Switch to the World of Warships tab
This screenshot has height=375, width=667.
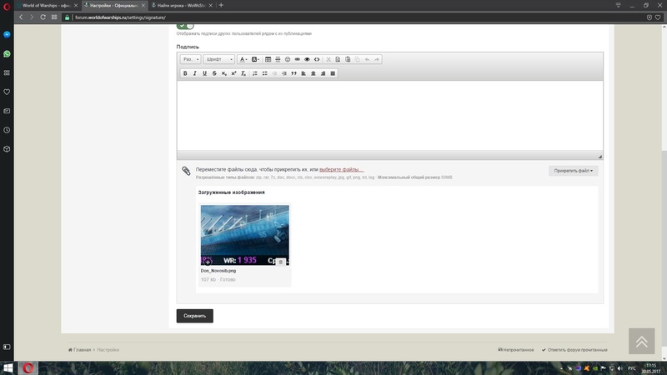coord(46,5)
